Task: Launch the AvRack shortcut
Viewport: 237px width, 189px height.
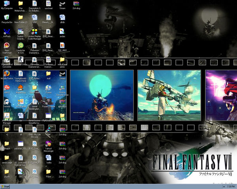Action: tap(7, 33)
